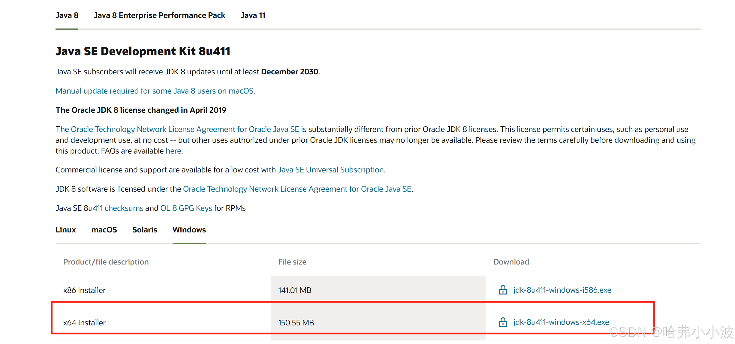View the Java SE 8u411 checksums
Image resolution: width=735 pixels, height=344 pixels.
tap(124, 208)
